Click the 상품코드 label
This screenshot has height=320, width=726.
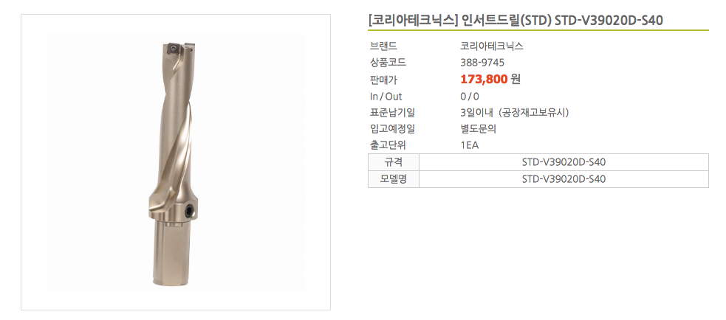388,63
